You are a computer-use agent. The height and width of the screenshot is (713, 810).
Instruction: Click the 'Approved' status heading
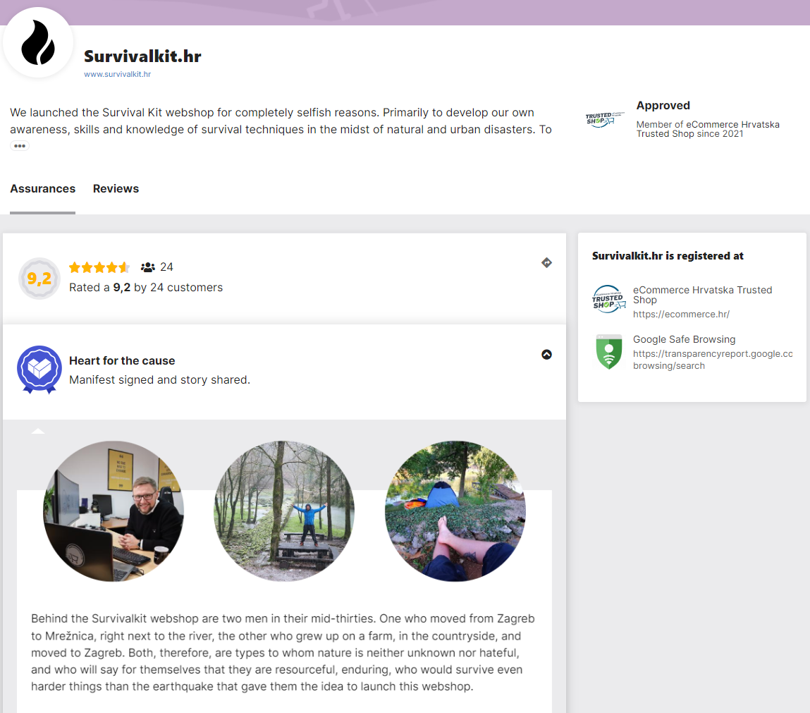(x=663, y=105)
